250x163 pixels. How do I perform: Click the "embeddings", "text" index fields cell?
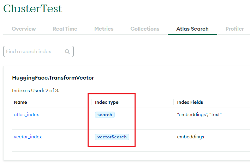(x=199, y=114)
